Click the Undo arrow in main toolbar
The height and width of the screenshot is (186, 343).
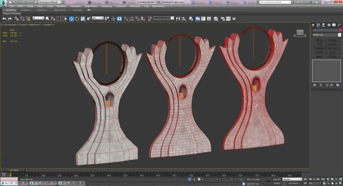click(x=4, y=19)
